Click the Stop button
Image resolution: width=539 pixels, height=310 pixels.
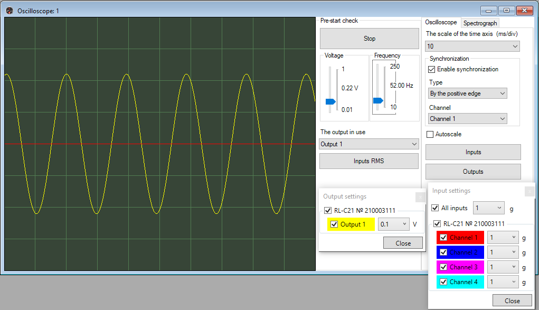click(370, 39)
